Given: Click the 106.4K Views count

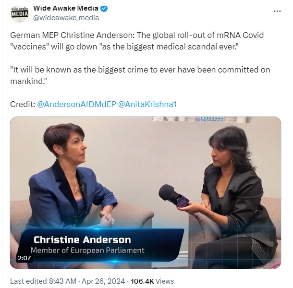Looking at the screenshot, I should point(152,281).
